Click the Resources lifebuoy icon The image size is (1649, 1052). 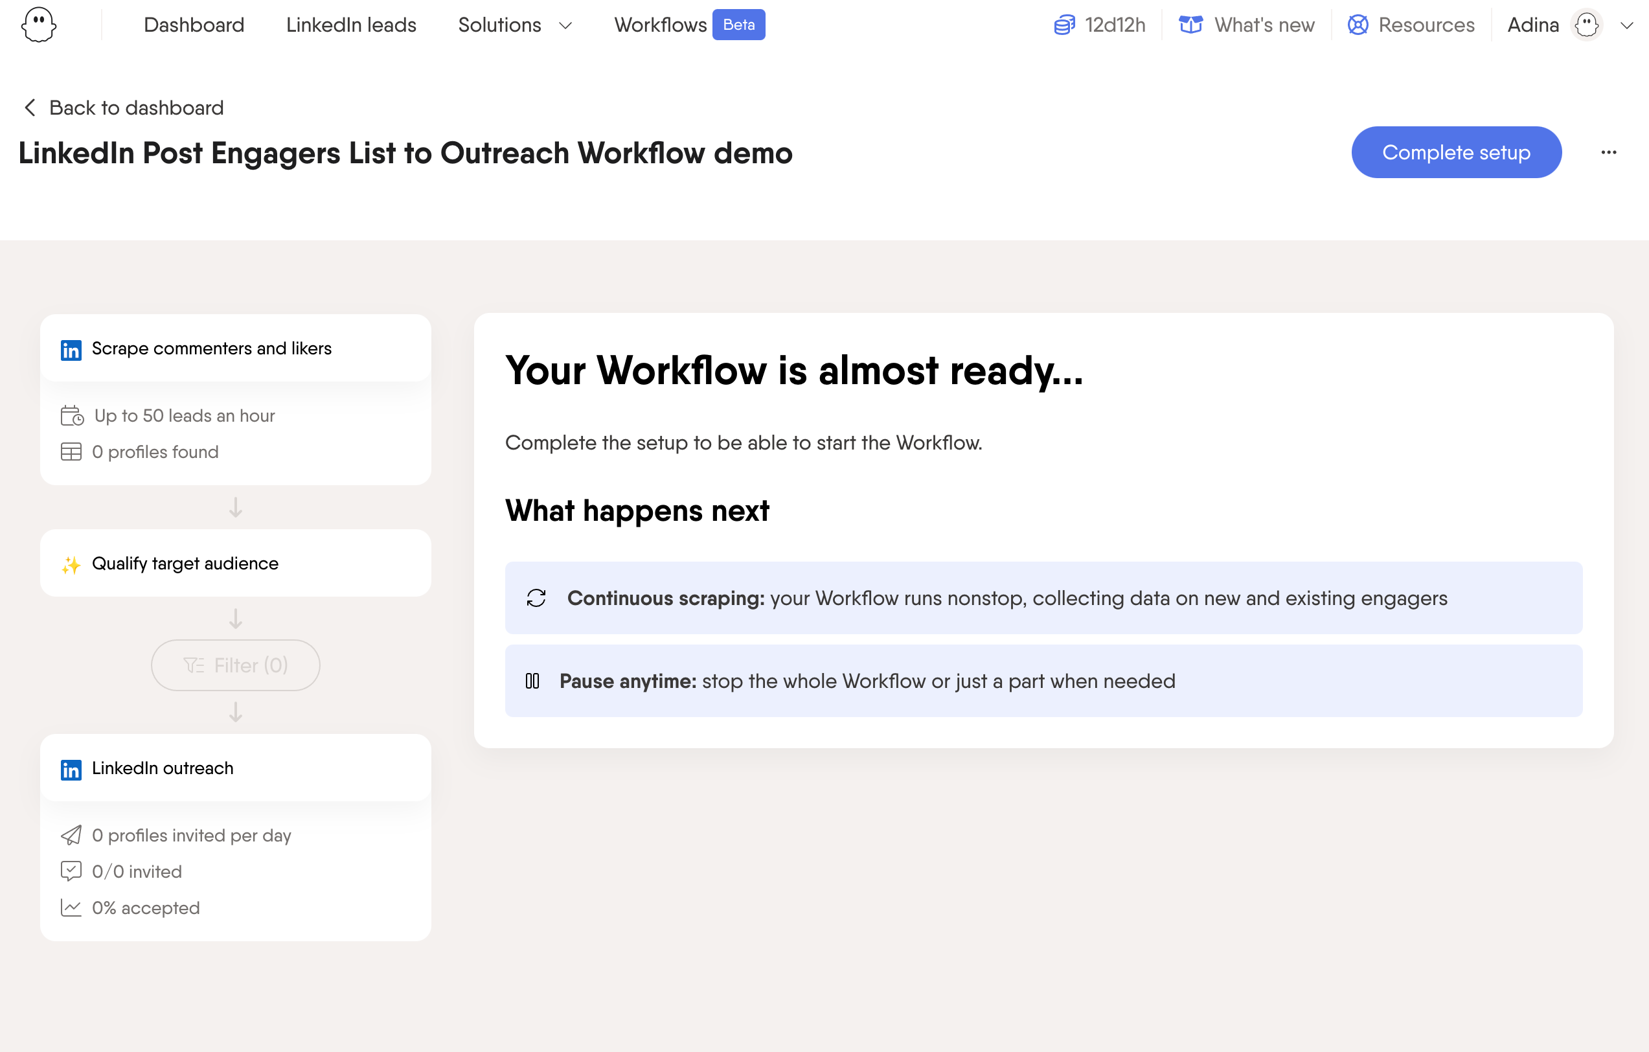pos(1358,25)
